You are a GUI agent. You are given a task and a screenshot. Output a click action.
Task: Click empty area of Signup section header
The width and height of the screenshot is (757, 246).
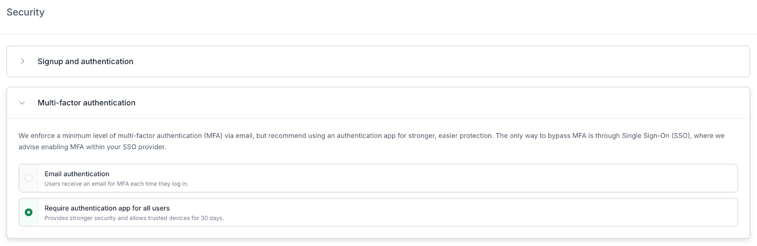[x=426, y=61]
